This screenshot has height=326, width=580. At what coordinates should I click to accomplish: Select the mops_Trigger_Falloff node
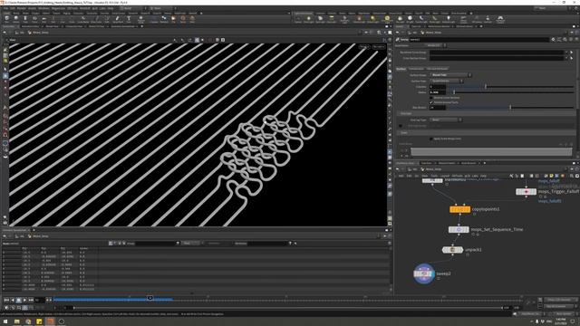tap(526, 191)
